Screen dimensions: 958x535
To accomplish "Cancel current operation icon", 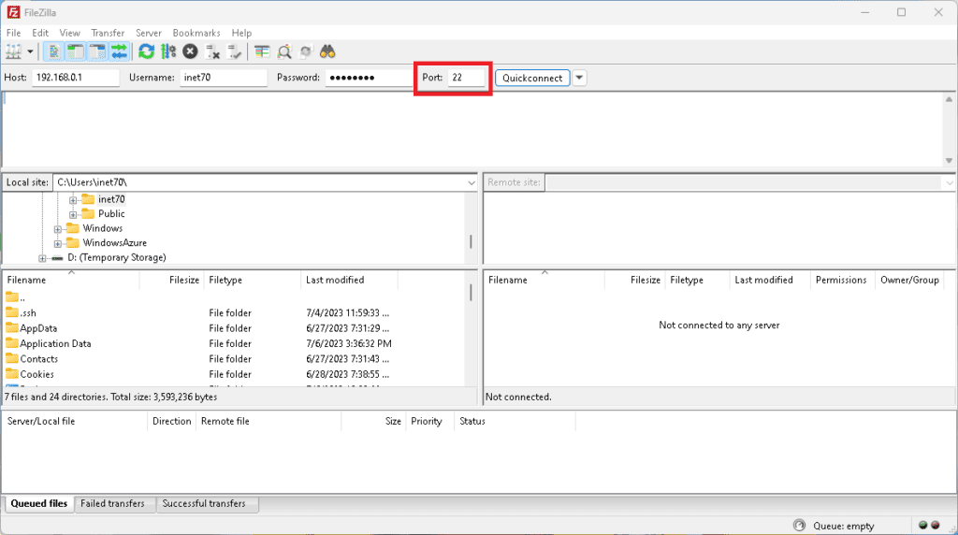I will [190, 52].
